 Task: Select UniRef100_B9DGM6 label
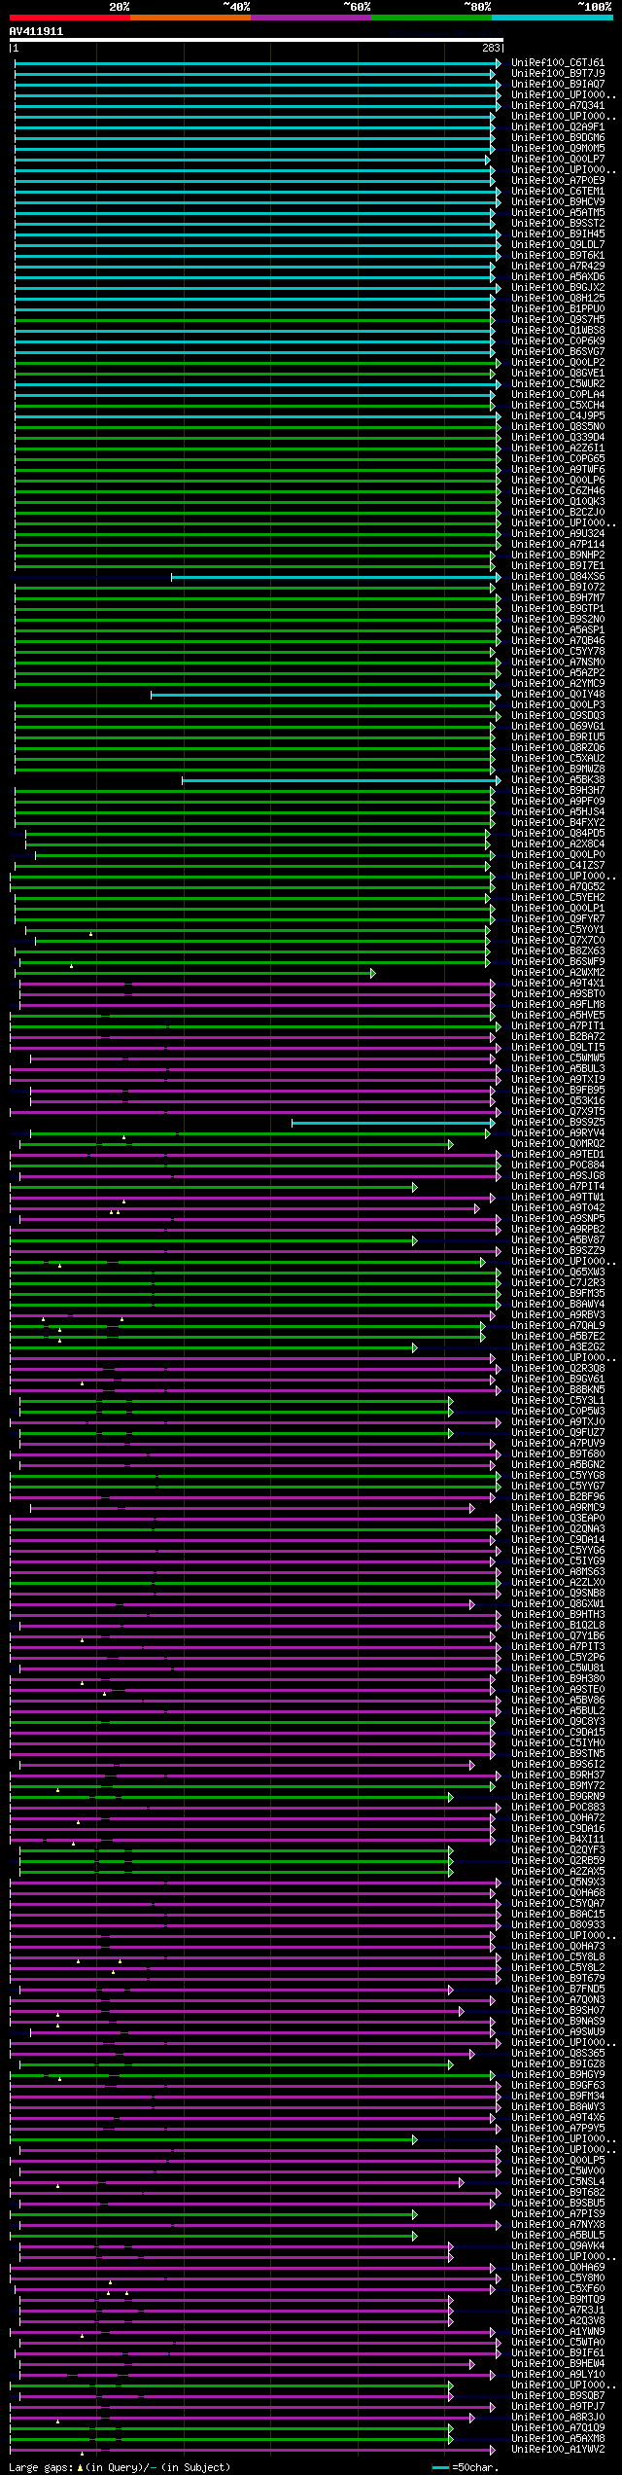[x=558, y=138]
